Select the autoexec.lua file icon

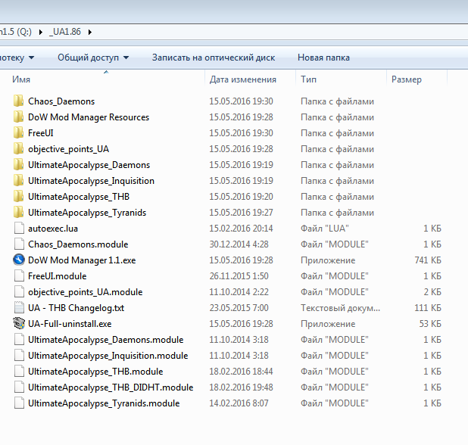pyautogui.click(x=19, y=228)
